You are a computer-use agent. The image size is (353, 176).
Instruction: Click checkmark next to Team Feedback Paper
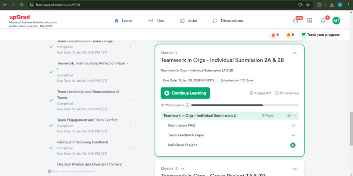click(x=293, y=135)
